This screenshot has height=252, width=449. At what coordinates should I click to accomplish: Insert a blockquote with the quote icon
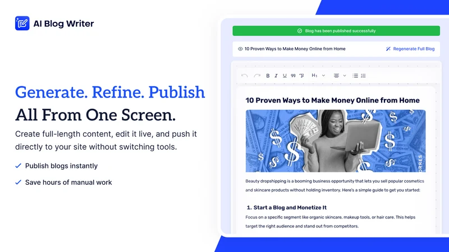tap(293, 76)
